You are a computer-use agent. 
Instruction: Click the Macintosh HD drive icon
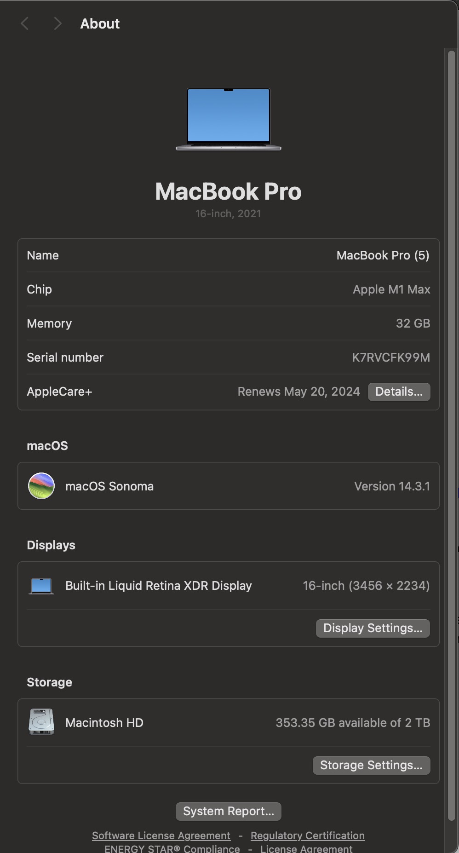(41, 722)
